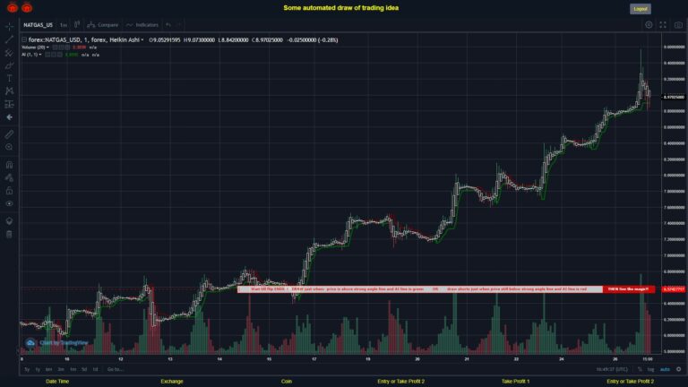
Task: Toggle lock all drawings icon
Action: 9,191
